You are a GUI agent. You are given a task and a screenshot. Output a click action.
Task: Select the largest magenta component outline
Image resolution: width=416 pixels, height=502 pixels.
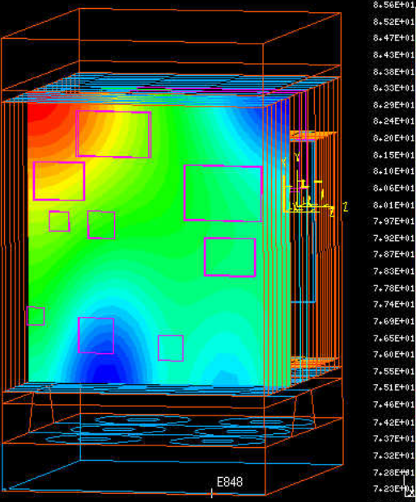(223, 193)
